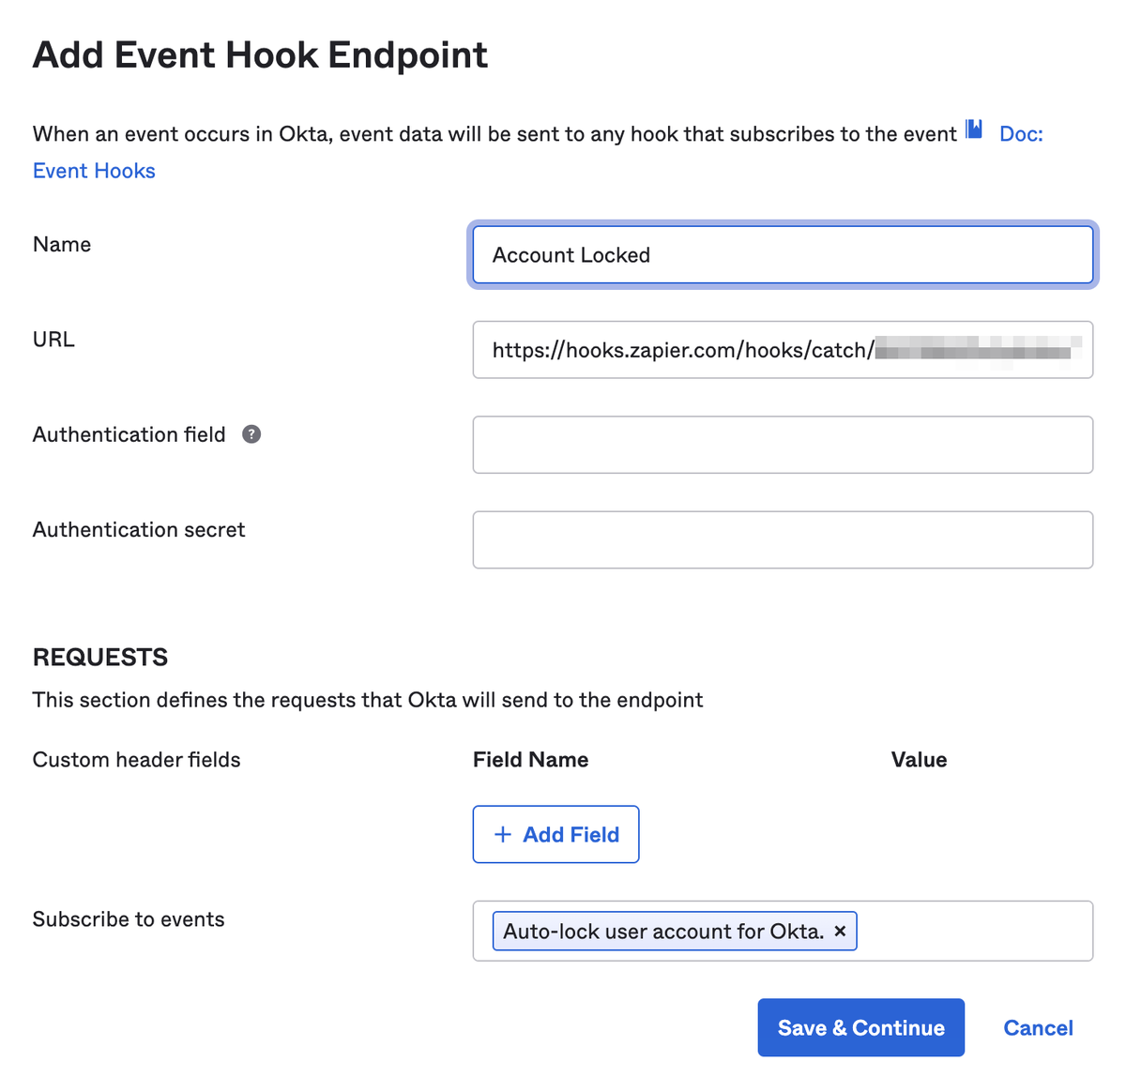Viewport: 1126px width, 1092px height.
Task: Open the help tooltip icon beside Authentication field
Action: [251, 434]
